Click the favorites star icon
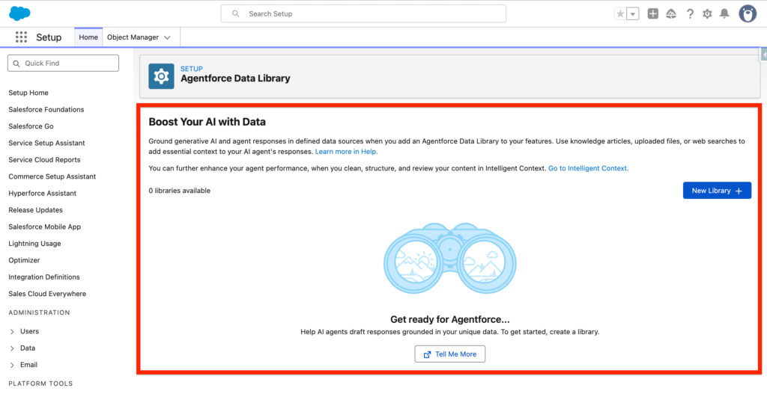Image resolution: width=767 pixels, height=394 pixels. click(619, 13)
